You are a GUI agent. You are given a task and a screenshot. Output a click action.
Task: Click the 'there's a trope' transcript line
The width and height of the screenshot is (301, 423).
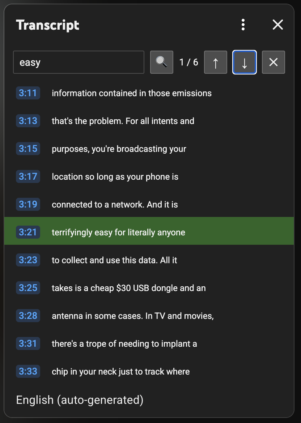124,343
